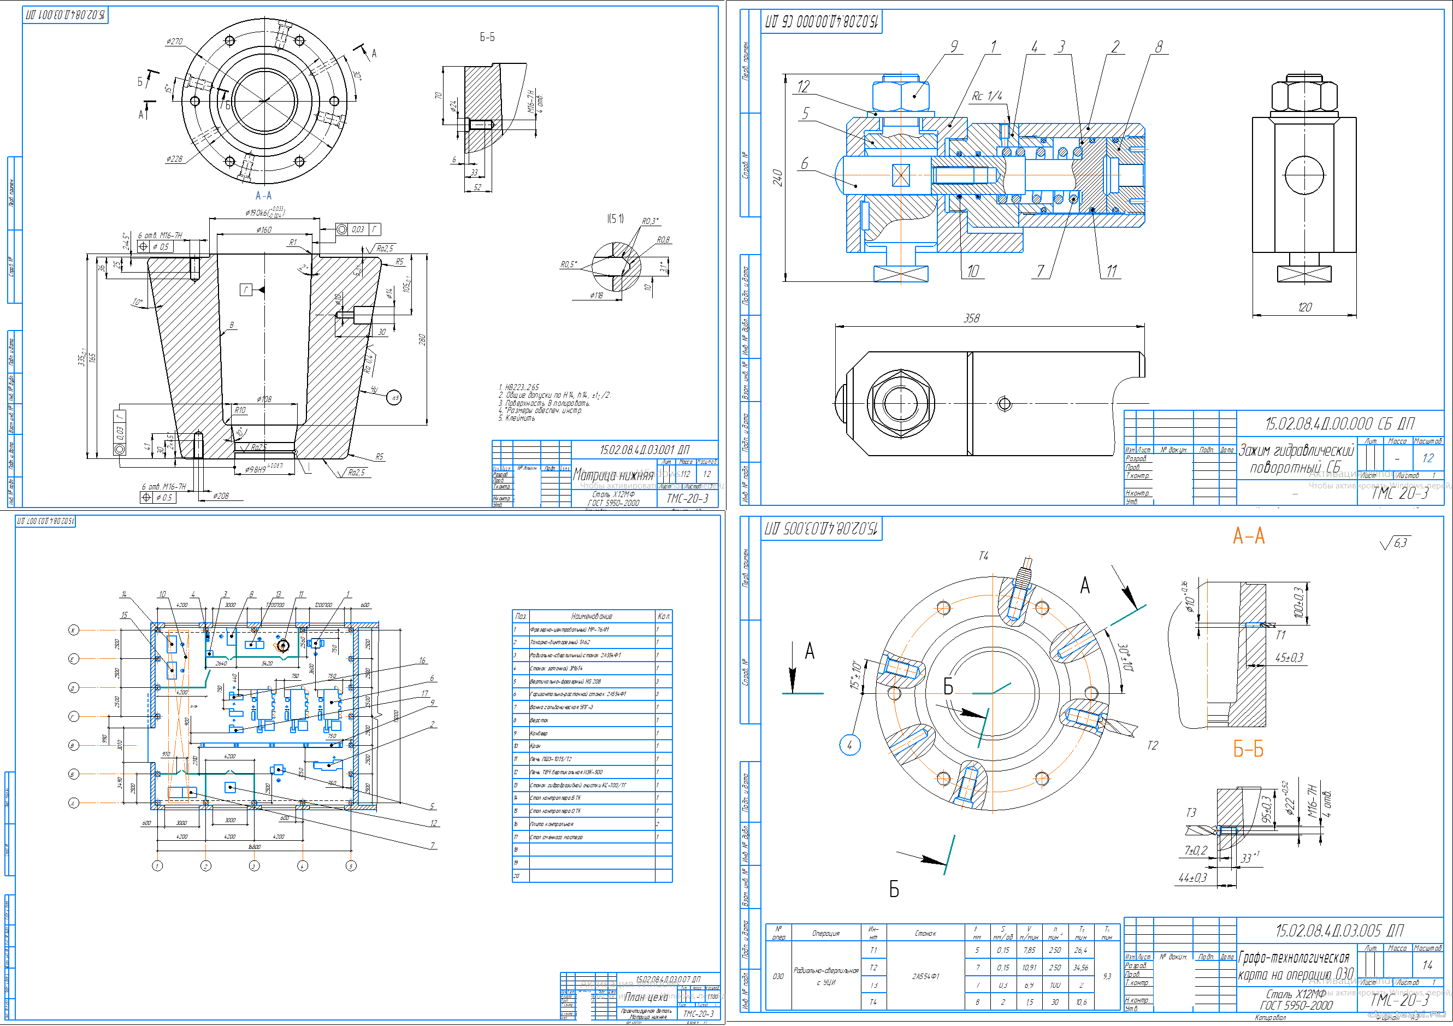This screenshot has width=1453, height=1026.
Task: Click the orange Б-Б section label
Action: (x=1248, y=750)
